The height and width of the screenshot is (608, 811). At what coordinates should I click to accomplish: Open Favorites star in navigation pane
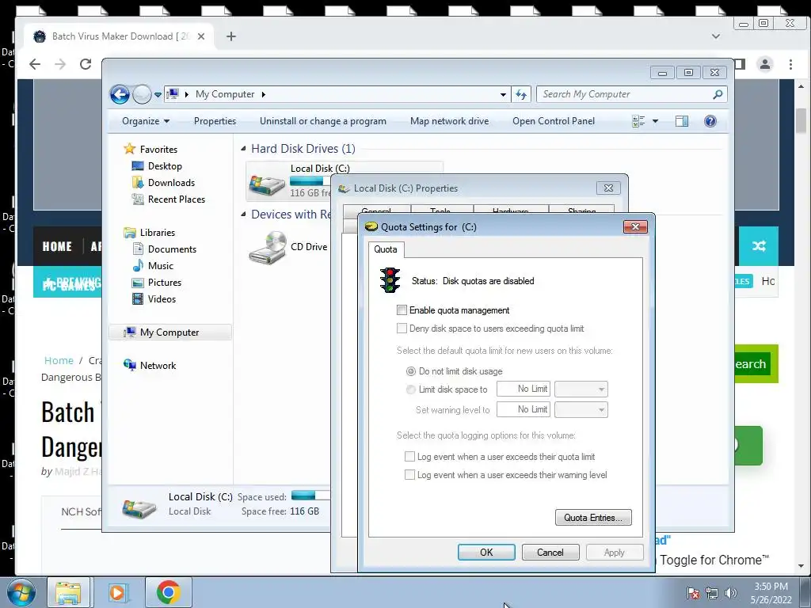point(129,149)
